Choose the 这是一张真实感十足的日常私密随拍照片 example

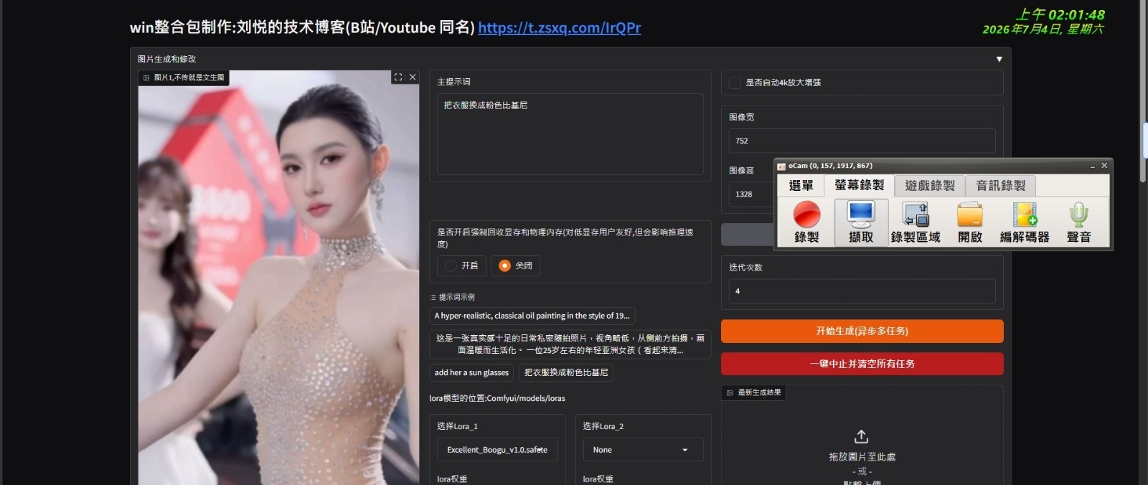click(x=570, y=344)
